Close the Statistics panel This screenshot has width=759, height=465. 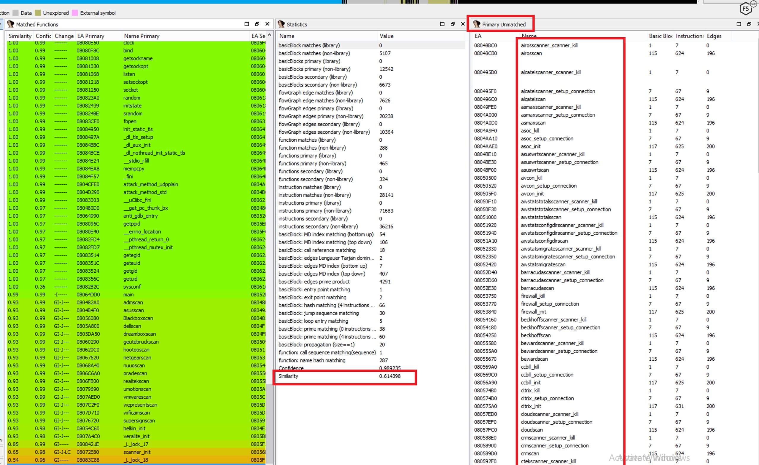[x=462, y=24]
